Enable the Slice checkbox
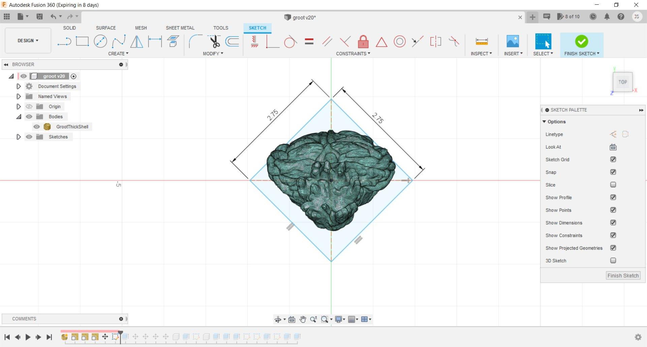 pos(613,185)
